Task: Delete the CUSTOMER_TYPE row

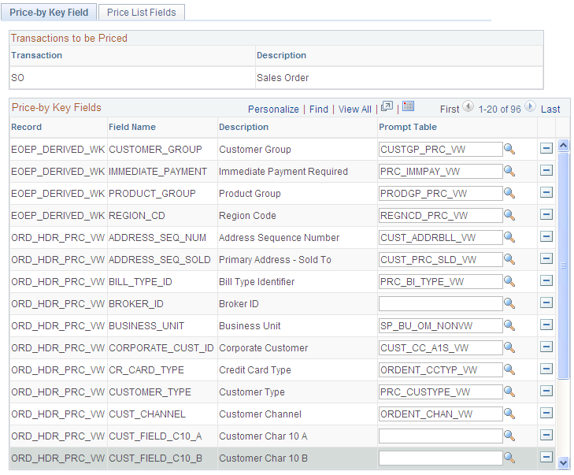Action: (546, 391)
